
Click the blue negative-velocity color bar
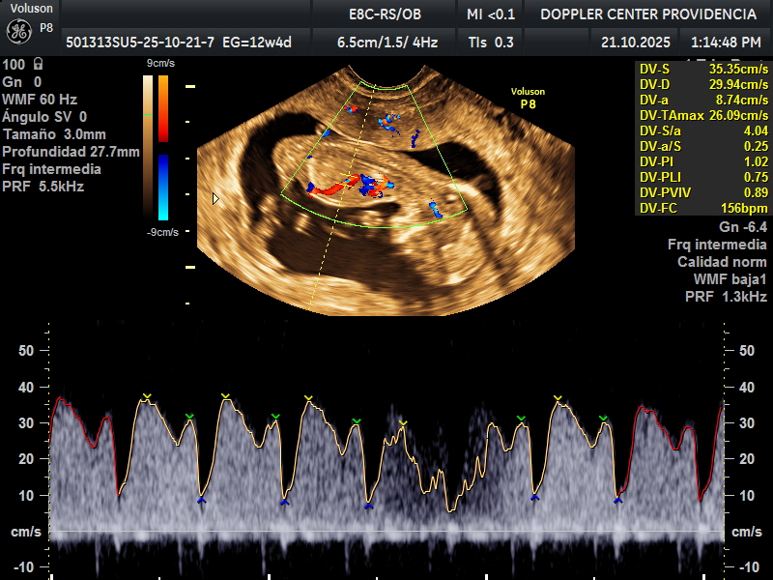click(x=163, y=187)
